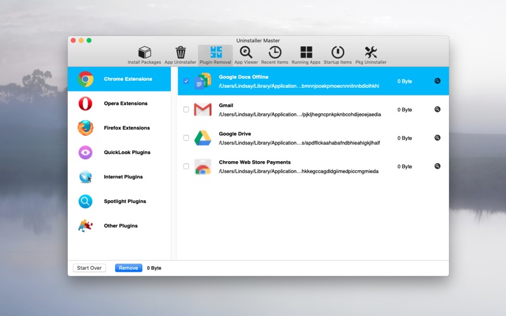Click the blue Remove button
This screenshot has height=316, width=506.
(128, 268)
